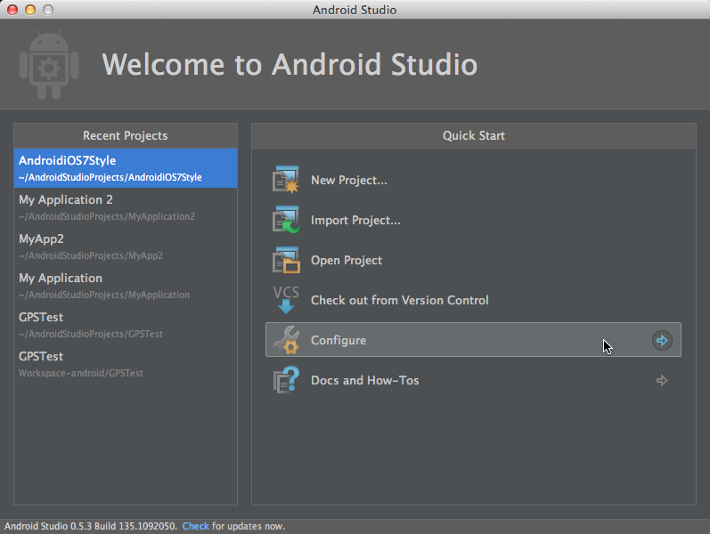This screenshot has width=710, height=534.
Task: Expand Docs and How-Tos arrow
Action: pos(661,380)
